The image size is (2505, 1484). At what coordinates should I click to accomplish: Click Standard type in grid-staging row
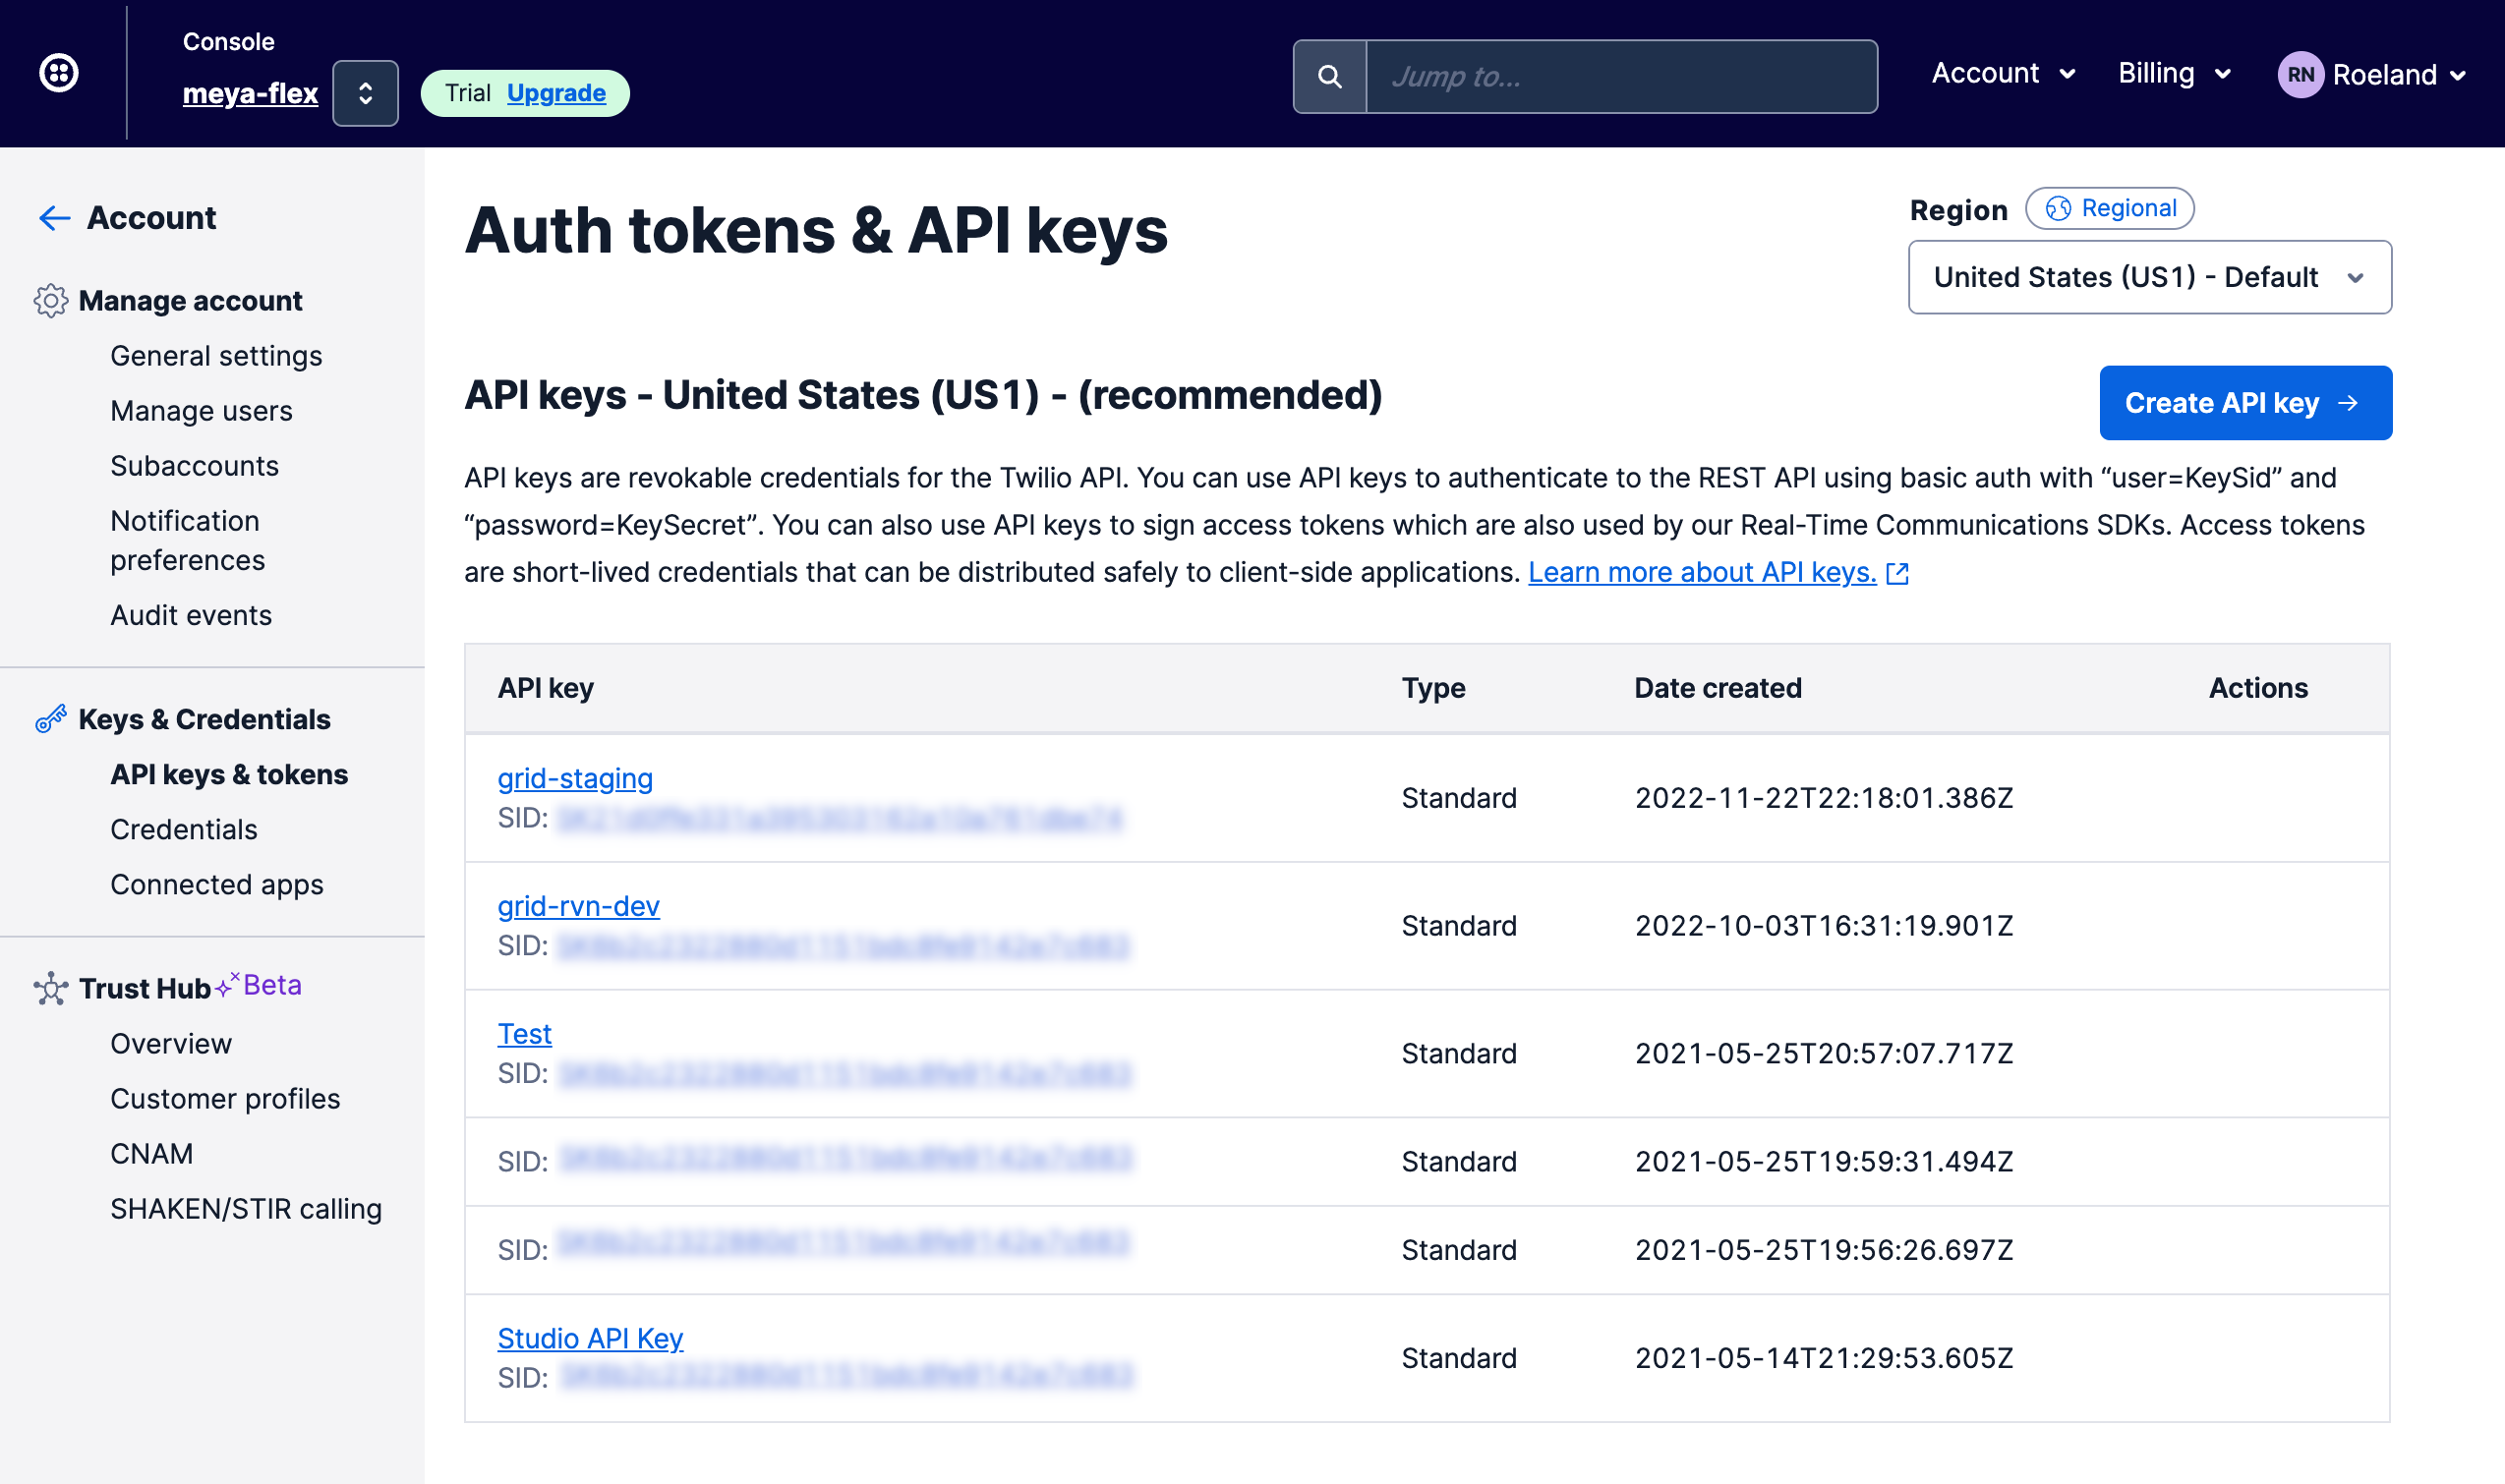[x=1459, y=798]
